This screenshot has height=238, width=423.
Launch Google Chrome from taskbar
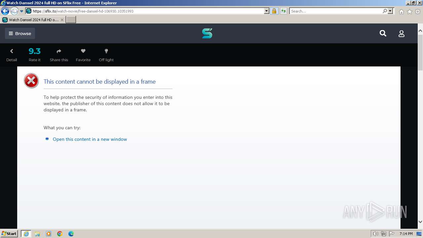click(60, 234)
